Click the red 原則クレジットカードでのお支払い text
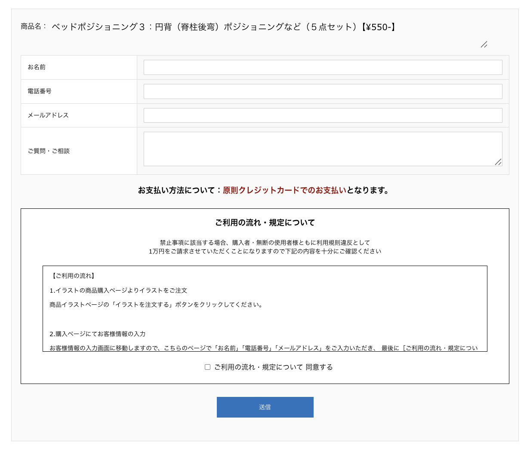Image resolution: width=530 pixels, height=452 pixels. coord(284,190)
